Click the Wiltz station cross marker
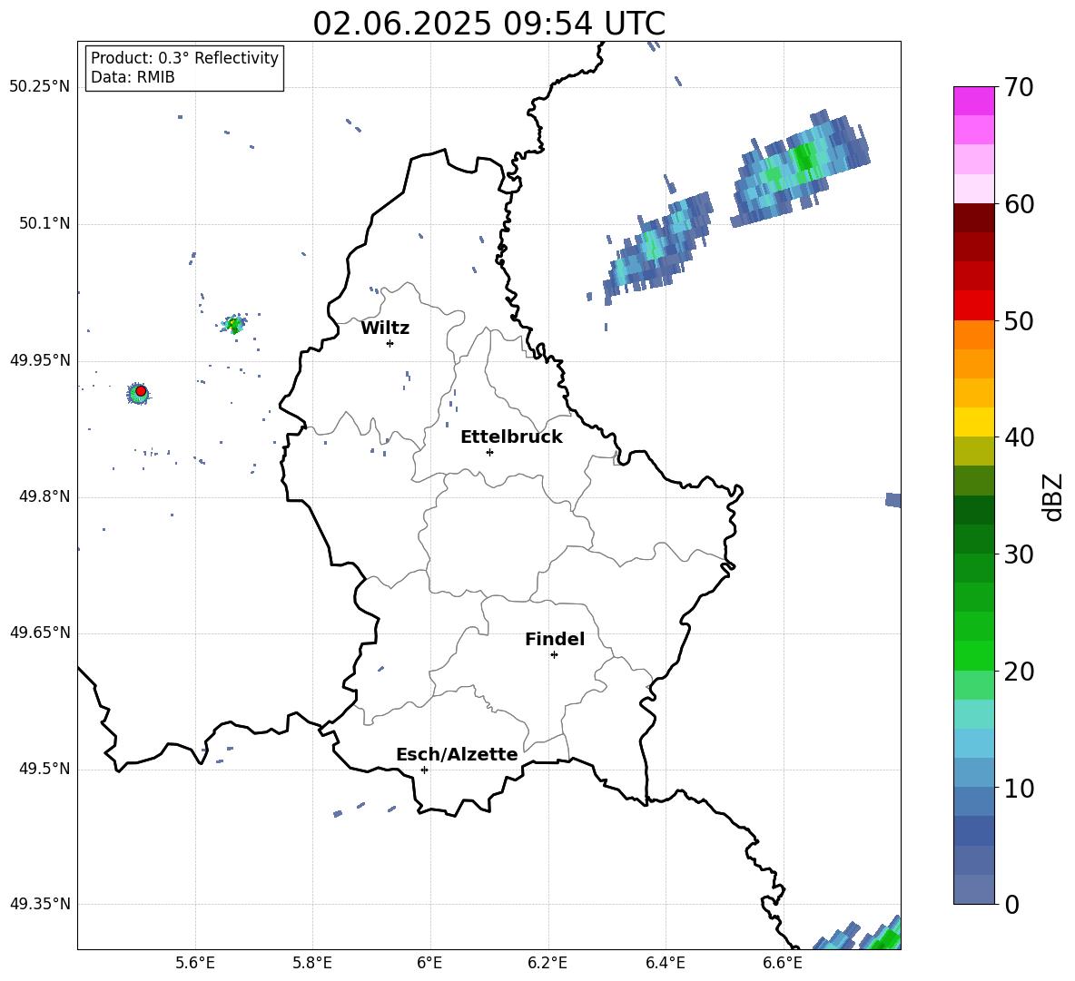The height and width of the screenshot is (981, 1075). coord(390,343)
